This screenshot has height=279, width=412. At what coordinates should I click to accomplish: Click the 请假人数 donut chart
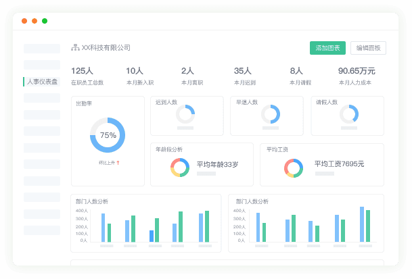(349, 114)
